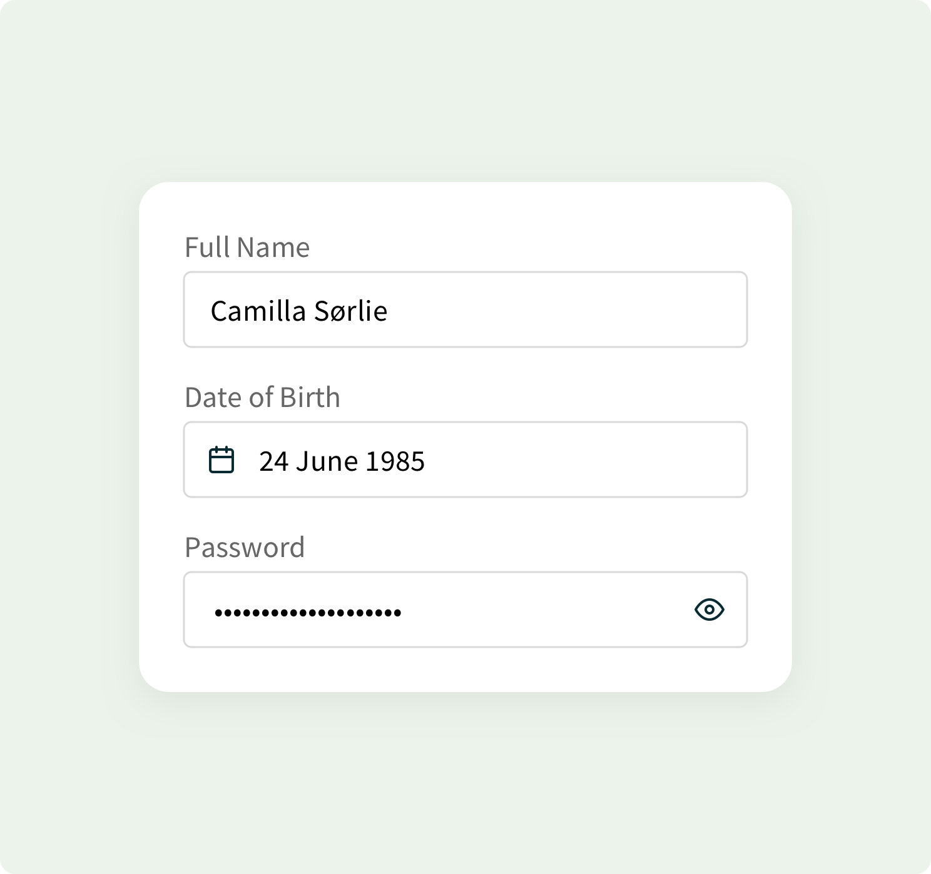Place cursor in the surname "Sørlie"
Screen dimensions: 931x874
(350, 311)
